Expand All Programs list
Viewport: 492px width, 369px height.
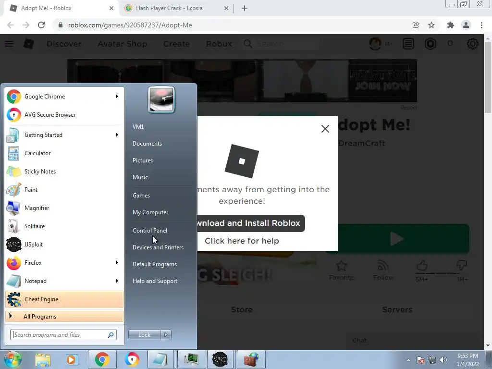pyautogui.click(x=64, y=316)
